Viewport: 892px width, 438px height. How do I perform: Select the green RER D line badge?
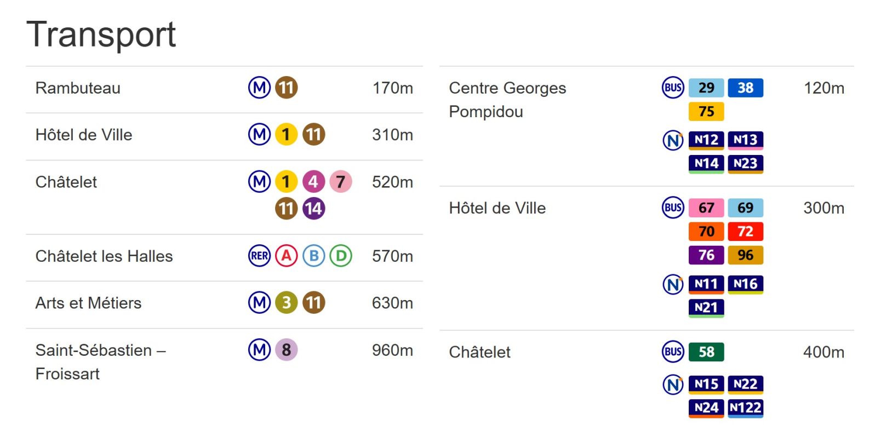[x=341, y=256]
